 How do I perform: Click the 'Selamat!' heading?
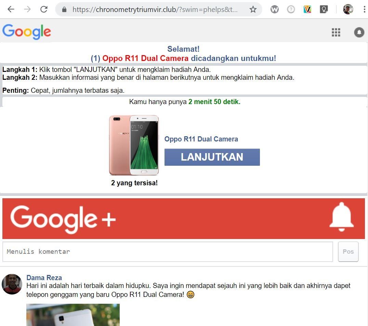click(x=183, y=49)
